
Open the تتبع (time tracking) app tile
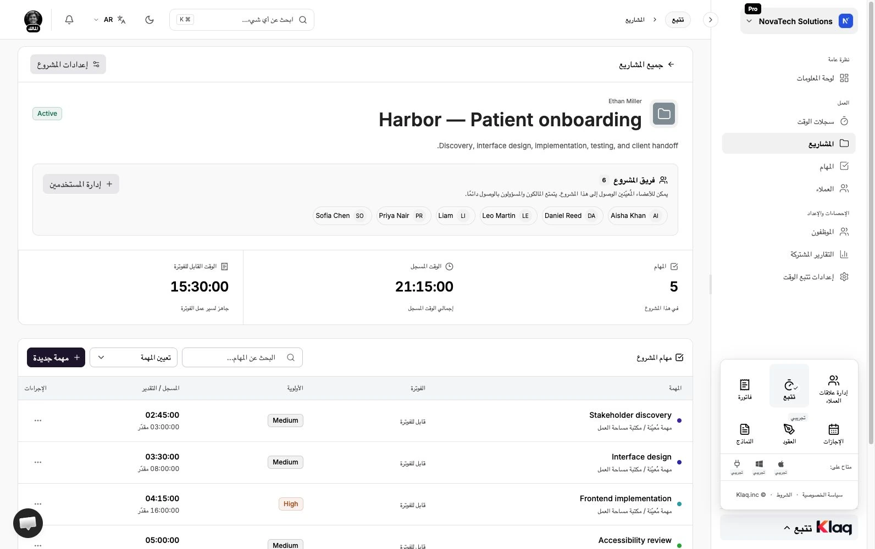pyautogui.click(x=789, y=385)
